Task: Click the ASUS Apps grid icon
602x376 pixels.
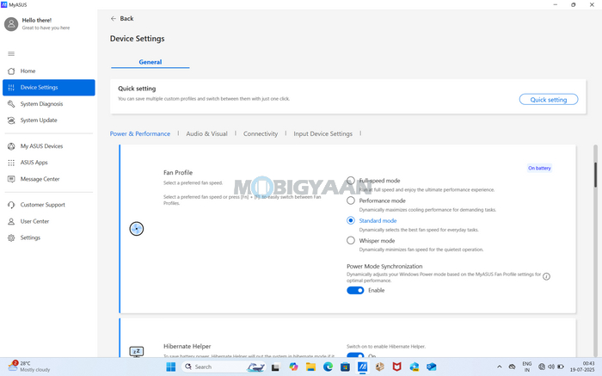Action: 11,163
